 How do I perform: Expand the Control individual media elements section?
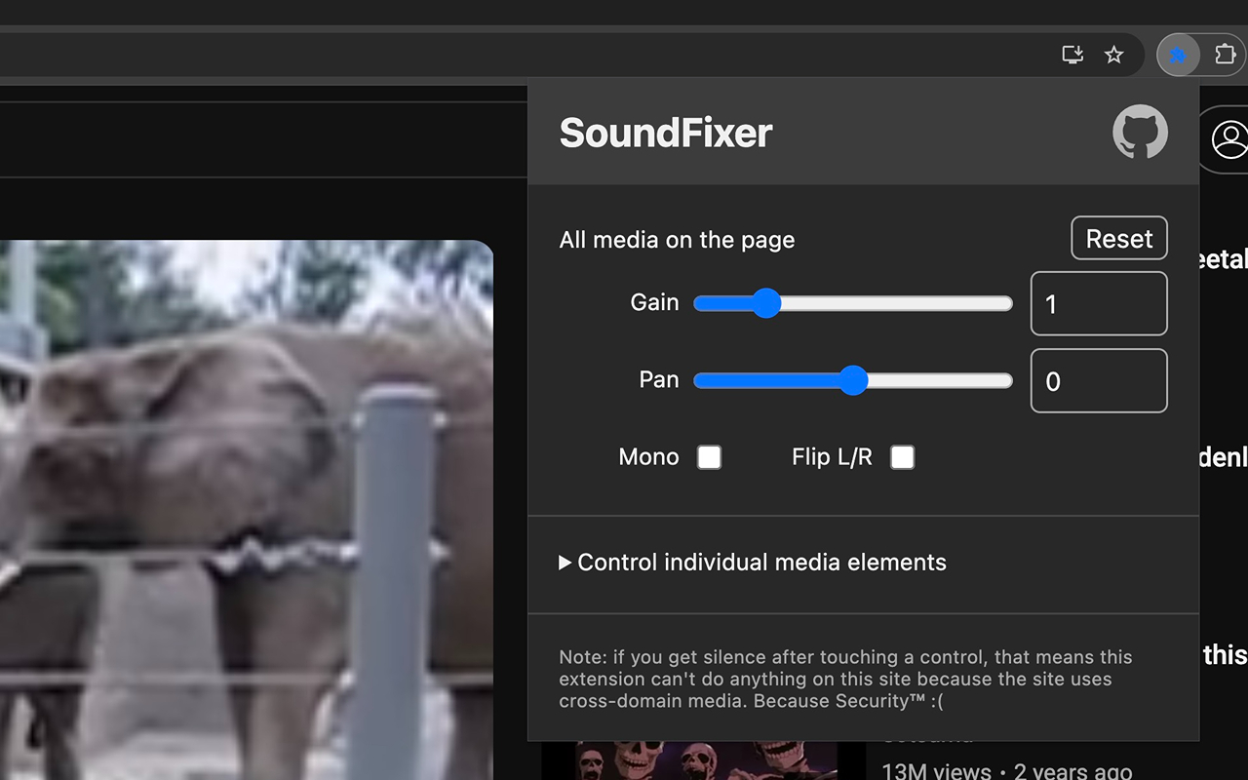tap(761, 562)
